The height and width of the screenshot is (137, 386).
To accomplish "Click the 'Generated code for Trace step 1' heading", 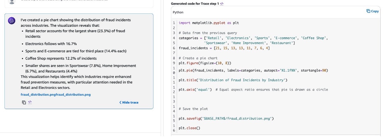I will click(x=195, y=4).
